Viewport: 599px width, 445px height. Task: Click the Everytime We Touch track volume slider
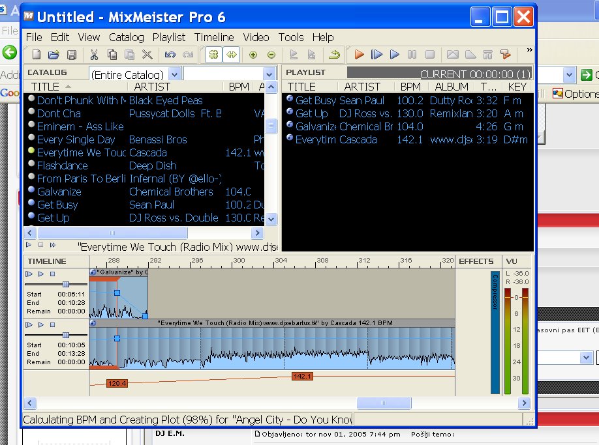click(x=66, y=335)
